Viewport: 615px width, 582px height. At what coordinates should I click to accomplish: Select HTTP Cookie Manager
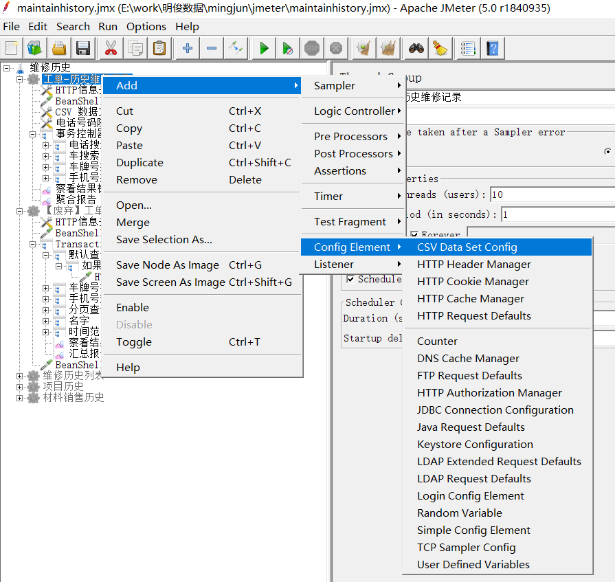(x=497, y=282)
